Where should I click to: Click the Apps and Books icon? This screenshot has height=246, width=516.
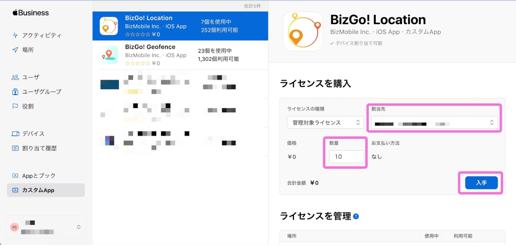(15, 176)
